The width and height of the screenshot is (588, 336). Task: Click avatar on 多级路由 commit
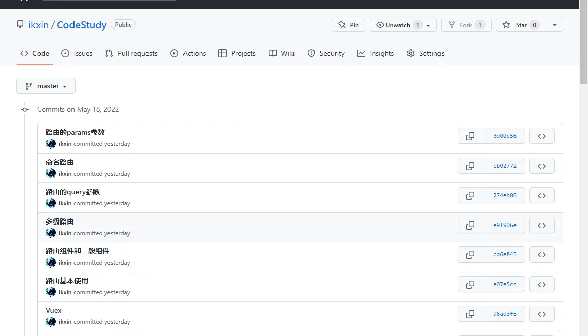[51, 233]
